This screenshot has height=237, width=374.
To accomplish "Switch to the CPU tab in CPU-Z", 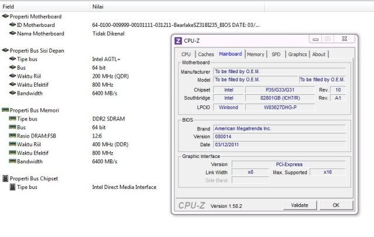I will pos(186,54).
